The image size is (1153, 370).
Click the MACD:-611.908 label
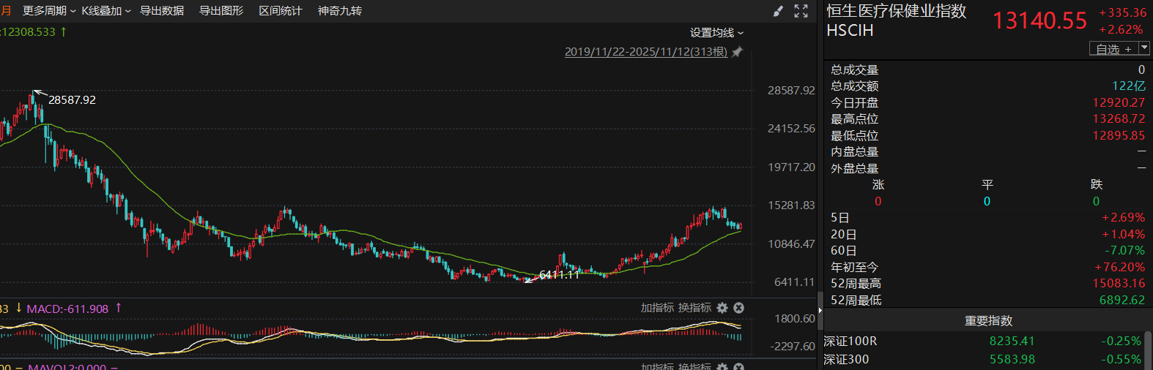(x=67, y=309)
